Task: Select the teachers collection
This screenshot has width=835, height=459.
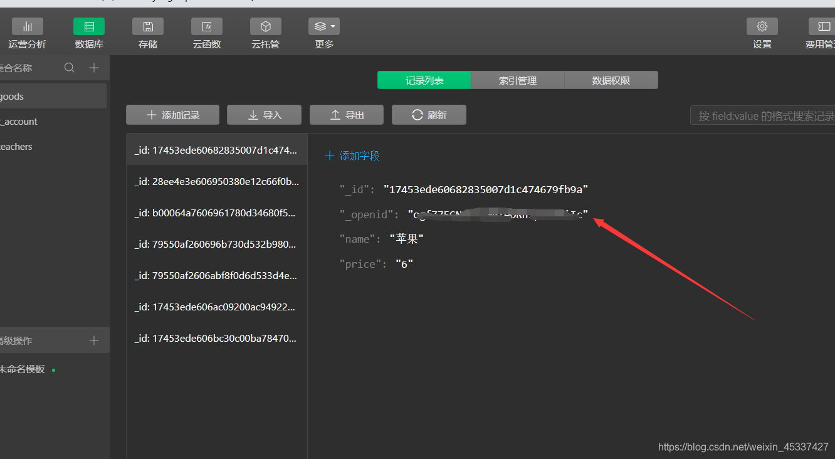Action: coord(53,147)
